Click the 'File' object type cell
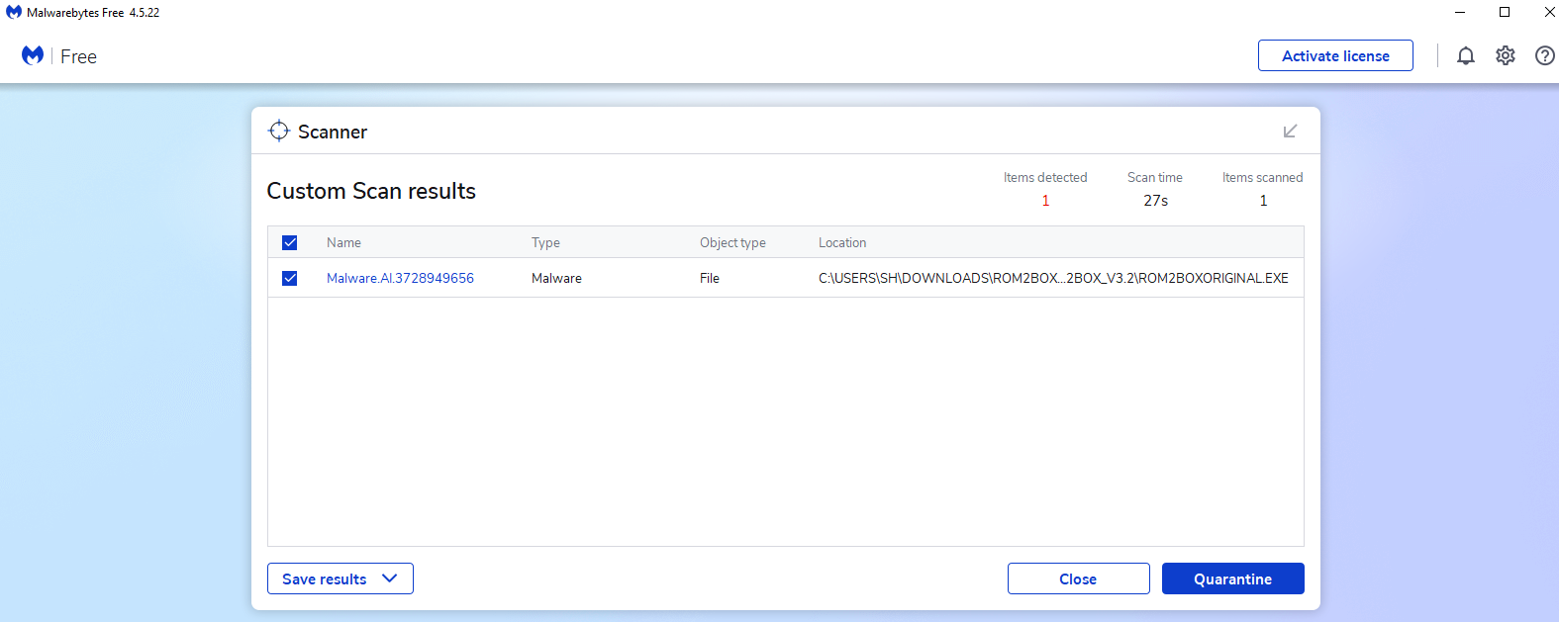1559x622 pixels. (710, 278)
